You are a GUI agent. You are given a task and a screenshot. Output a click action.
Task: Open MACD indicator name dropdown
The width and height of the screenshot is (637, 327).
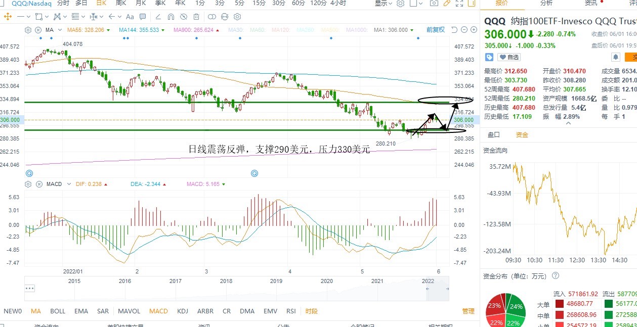point(69,184)
